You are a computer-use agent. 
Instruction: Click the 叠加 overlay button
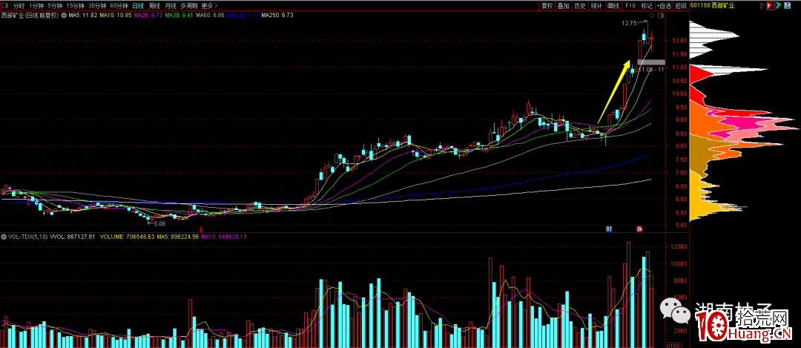(564, 5)
